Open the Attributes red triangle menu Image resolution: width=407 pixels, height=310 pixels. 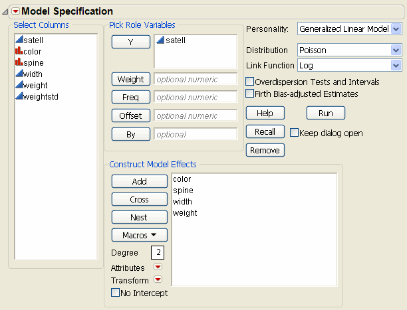click(x=158, y=268)
